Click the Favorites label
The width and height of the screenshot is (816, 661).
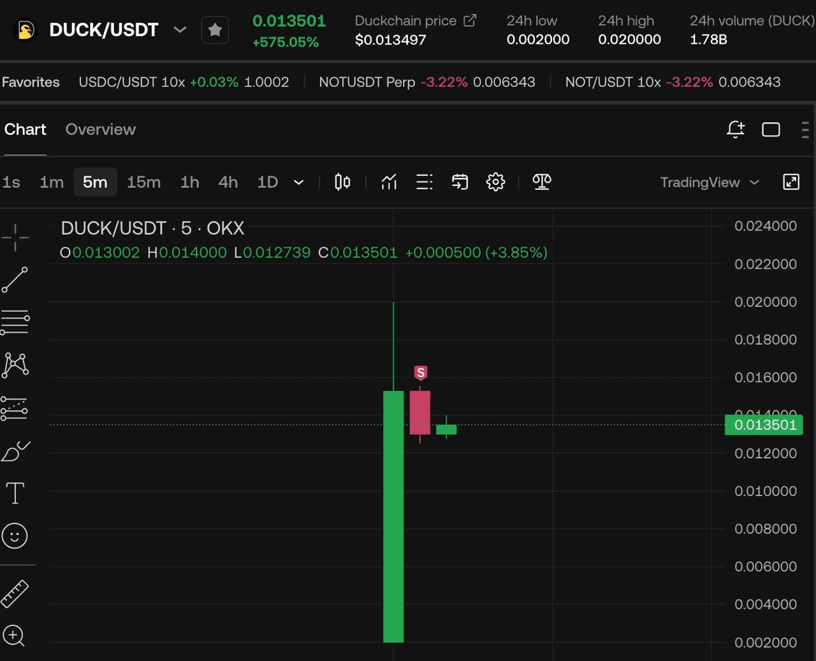pyautogui.click(x=31, y=82)
